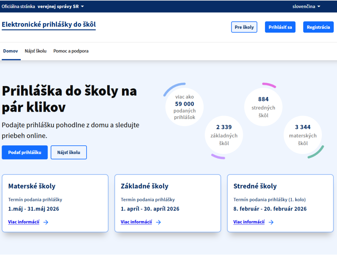Expand the verejnej správy SR dropdown
This screenshot has width=337, height=265.
point(59,6)
